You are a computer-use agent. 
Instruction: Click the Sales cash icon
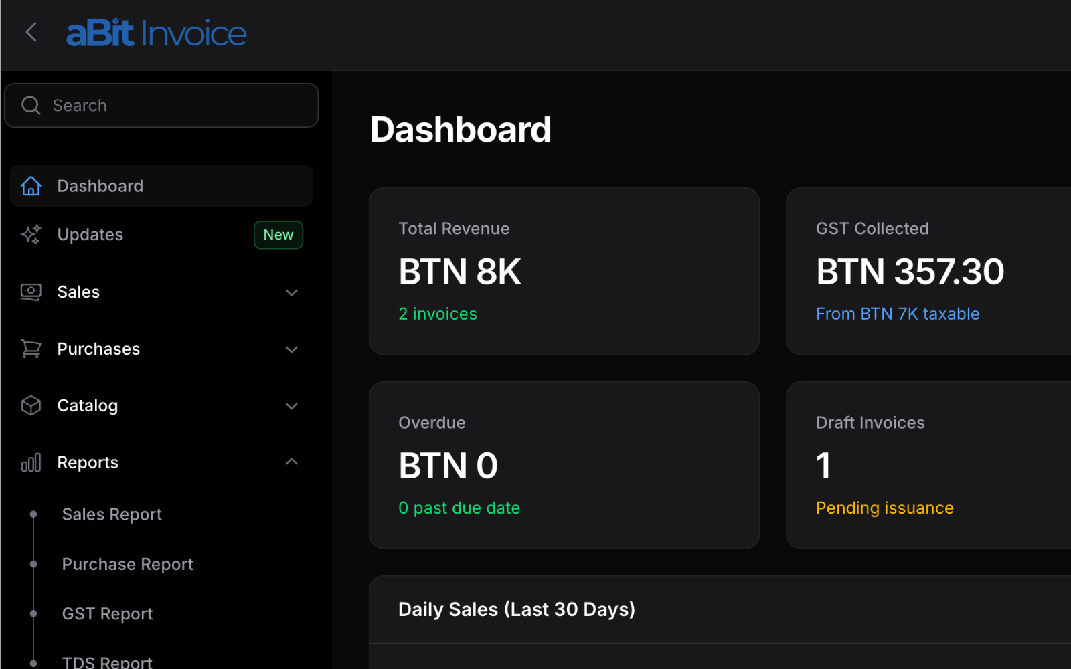pos(31,292)
